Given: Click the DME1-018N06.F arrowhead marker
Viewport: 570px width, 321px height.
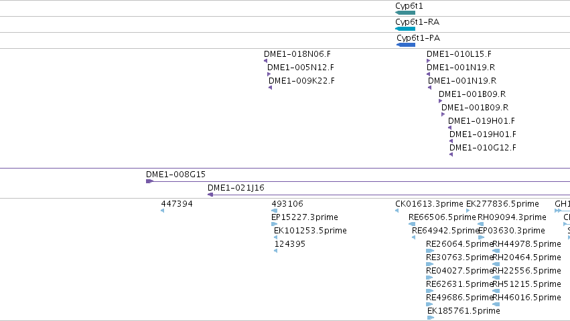Looking at the screenshot, I should (x=265, y=61).
